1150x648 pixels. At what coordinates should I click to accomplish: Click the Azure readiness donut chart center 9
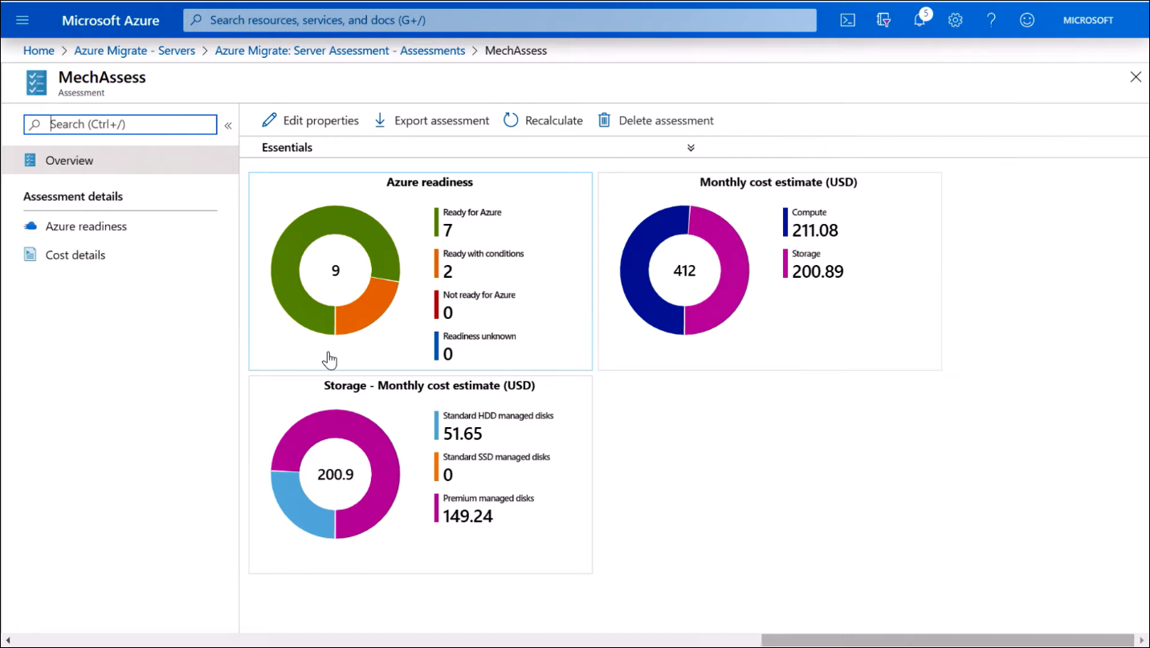pos(336,271)
